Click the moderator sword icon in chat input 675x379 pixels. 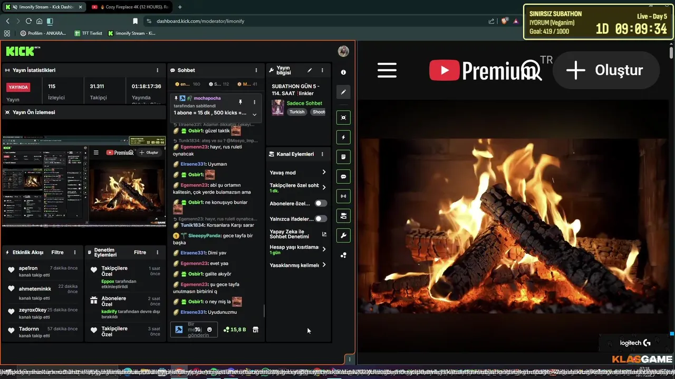point(179,330)
